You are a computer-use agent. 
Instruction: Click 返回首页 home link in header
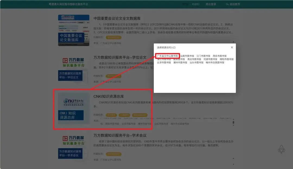233,4
